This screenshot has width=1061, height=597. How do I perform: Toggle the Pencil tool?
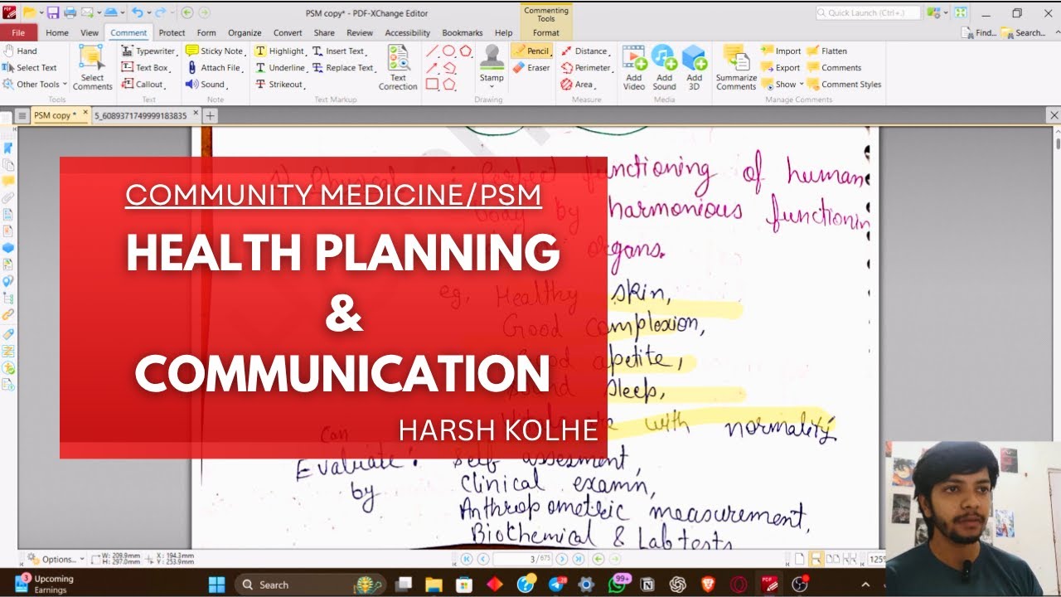531,51
